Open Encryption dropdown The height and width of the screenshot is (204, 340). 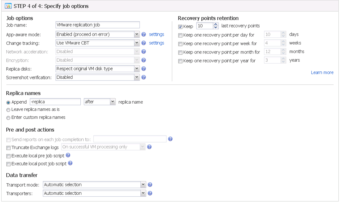pyautogui.click(x=136, y=60)
